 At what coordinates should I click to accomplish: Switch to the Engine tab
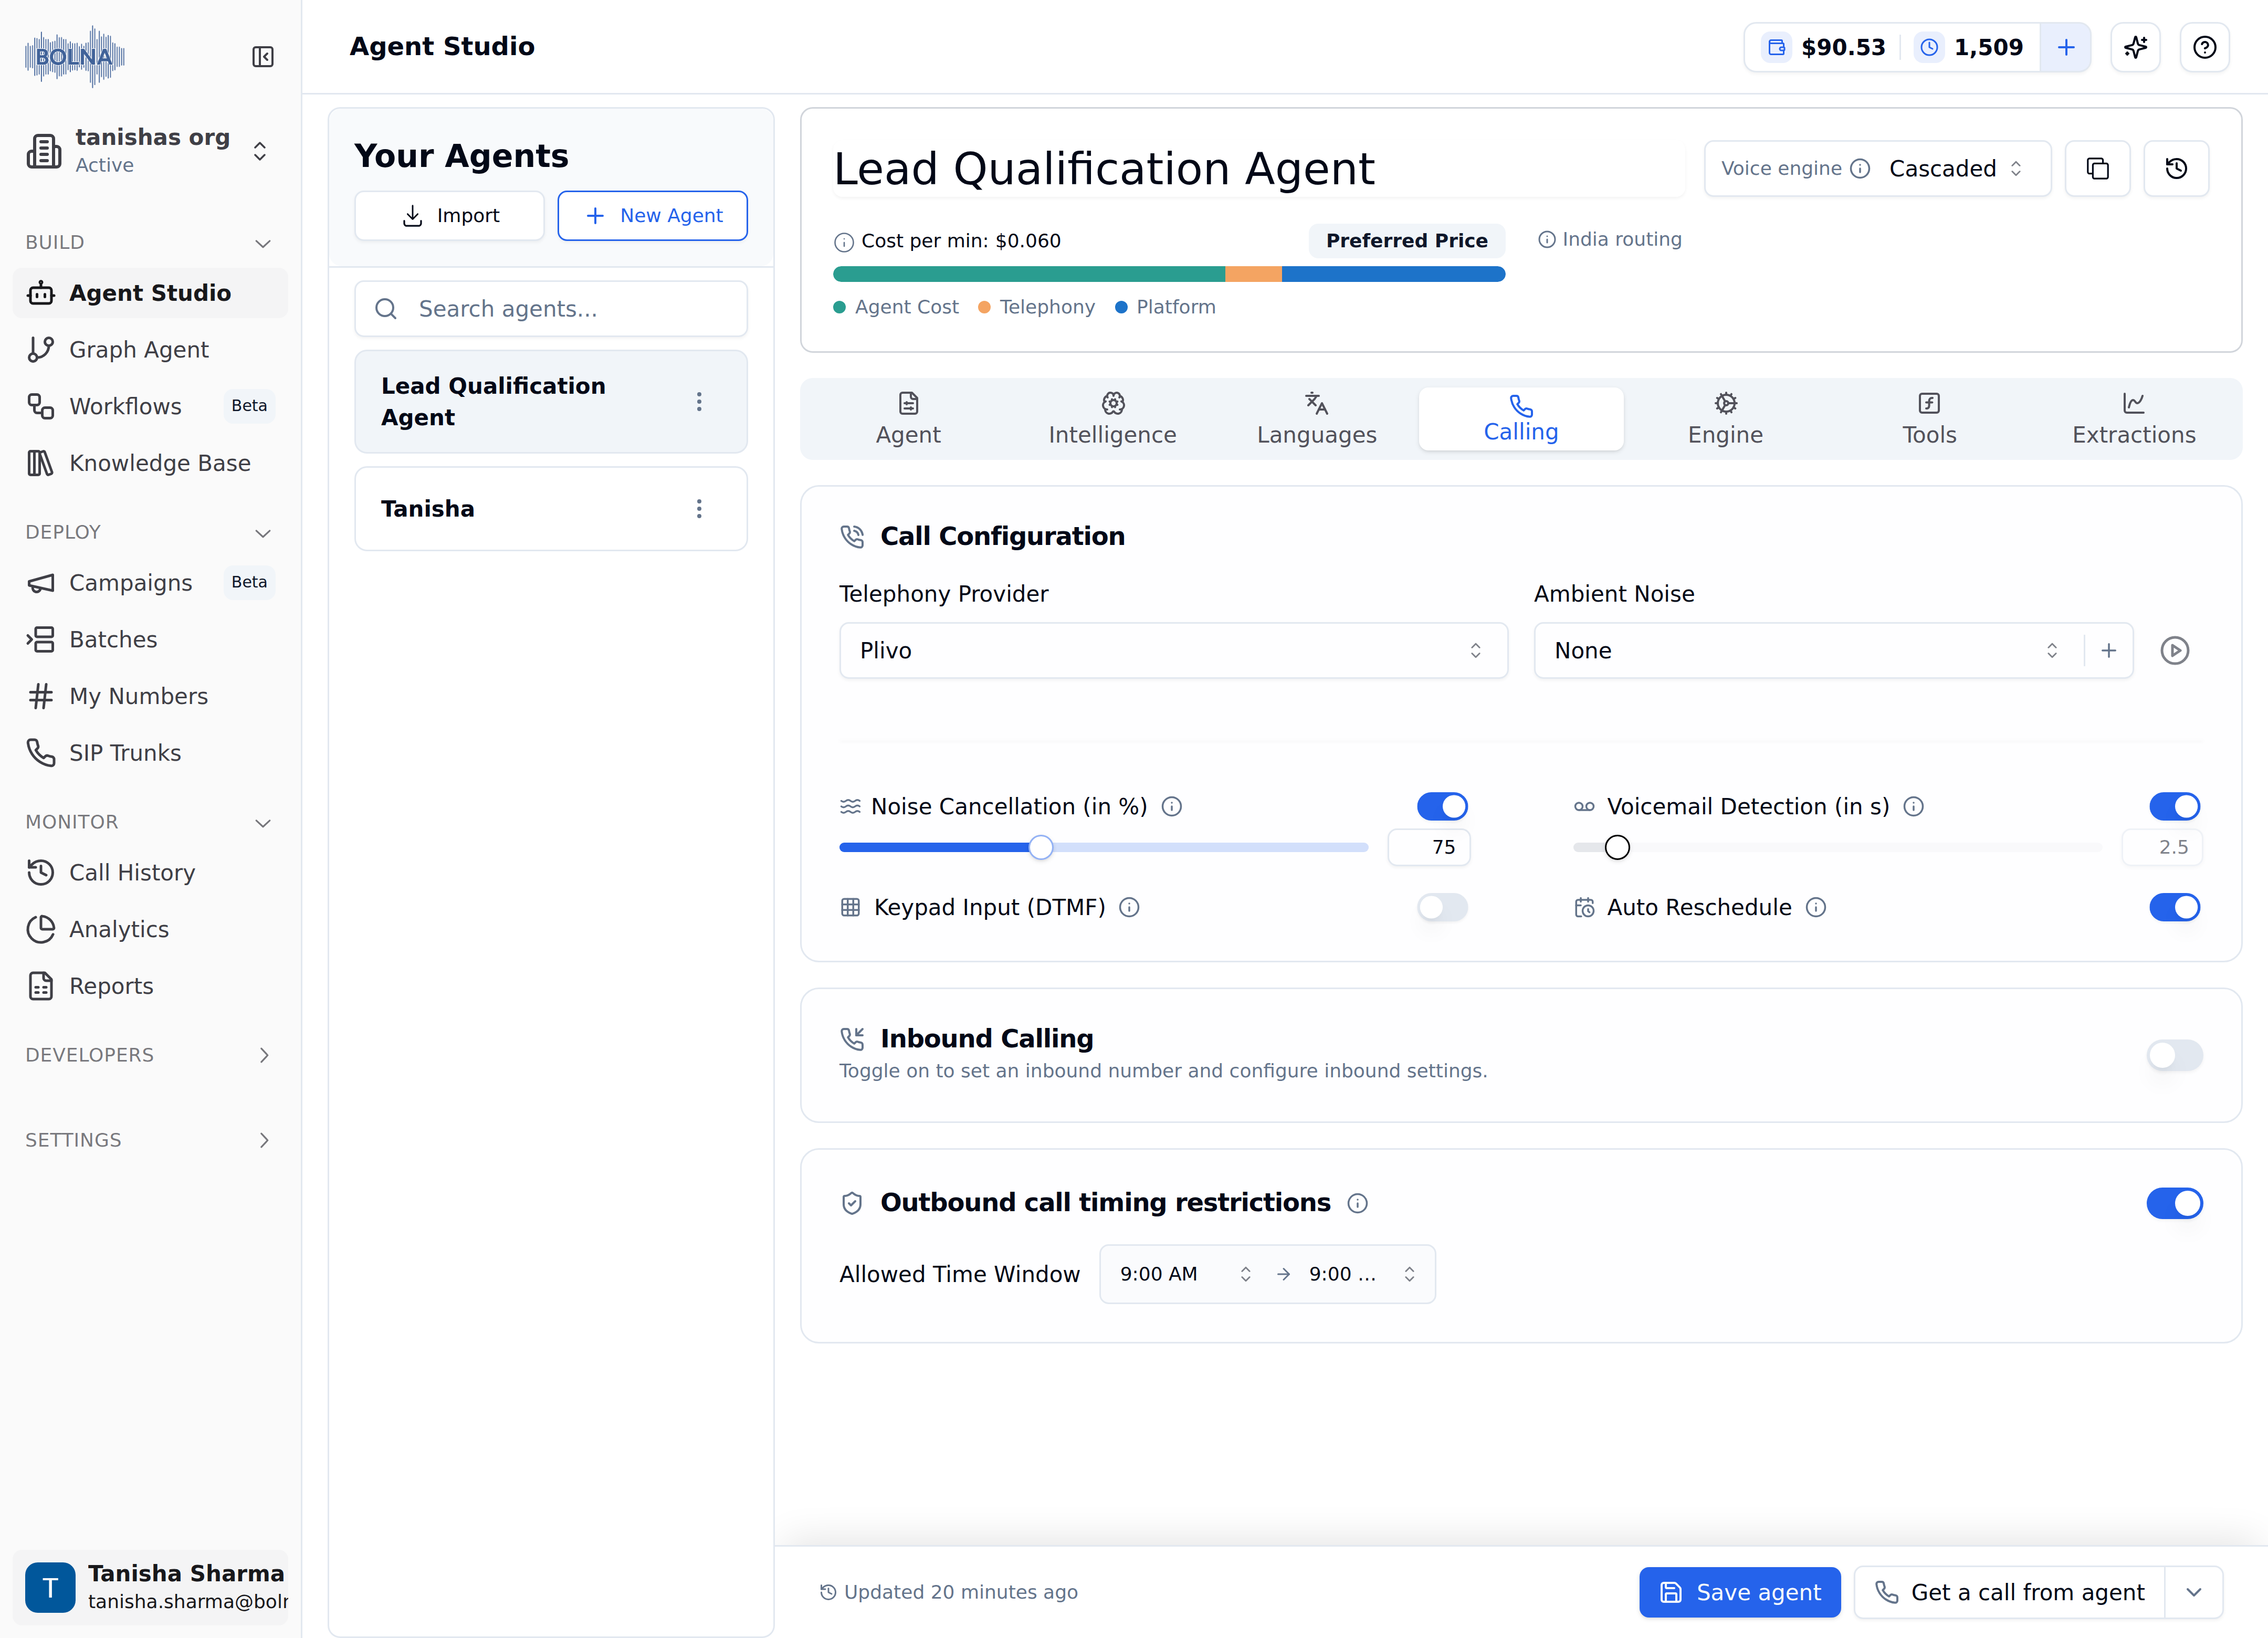1725,419
